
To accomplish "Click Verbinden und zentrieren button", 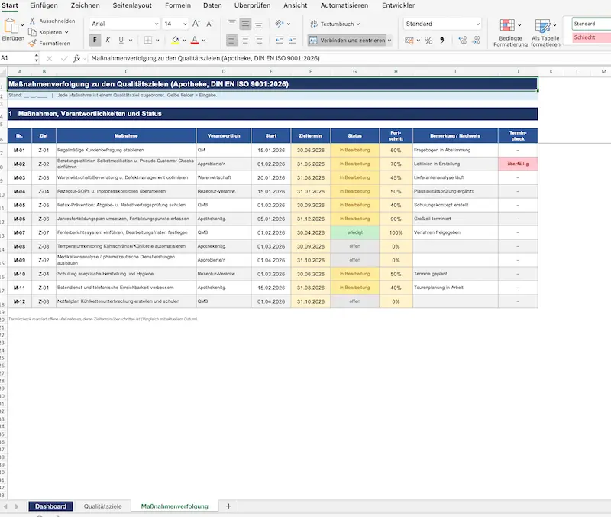I will click(x=347, y=40).
